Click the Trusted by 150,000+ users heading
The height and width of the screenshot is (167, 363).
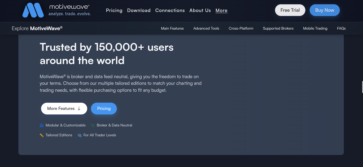point(107,54)
